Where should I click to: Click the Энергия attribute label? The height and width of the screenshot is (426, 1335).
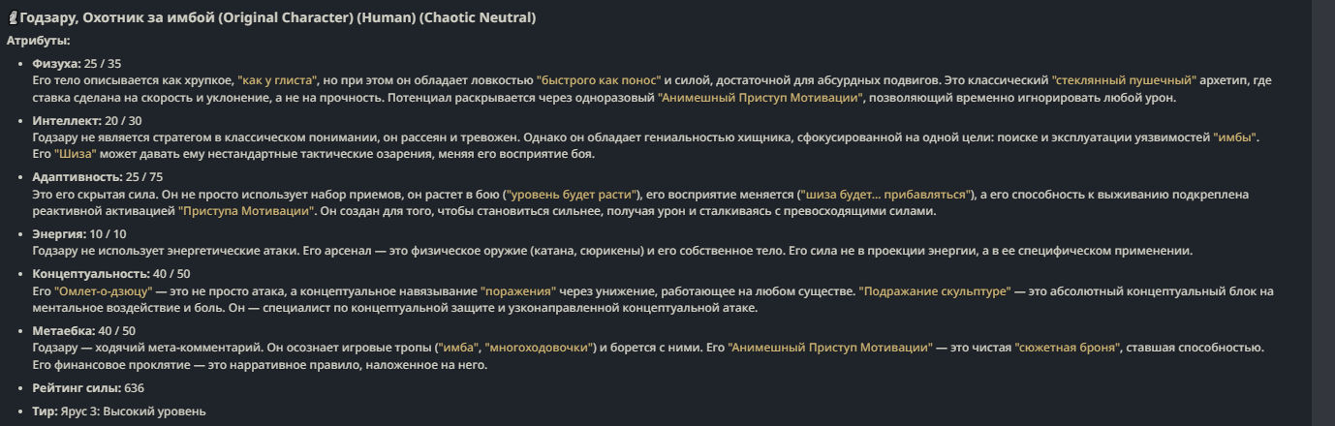(58, 234)
